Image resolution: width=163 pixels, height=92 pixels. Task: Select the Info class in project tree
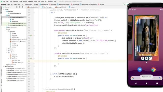tap(12, 19)
